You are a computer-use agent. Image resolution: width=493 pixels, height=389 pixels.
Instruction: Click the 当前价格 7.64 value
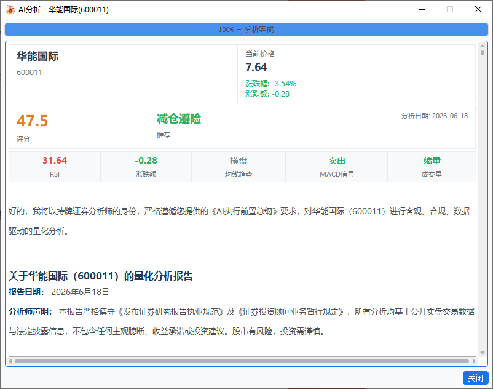pos(256,67)
